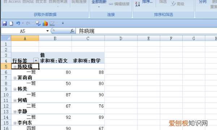Click the blue arrows wizard icon in quick toolbar

38,23
